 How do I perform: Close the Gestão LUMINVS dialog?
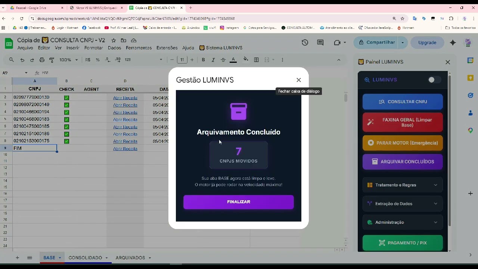coord(298,80)
